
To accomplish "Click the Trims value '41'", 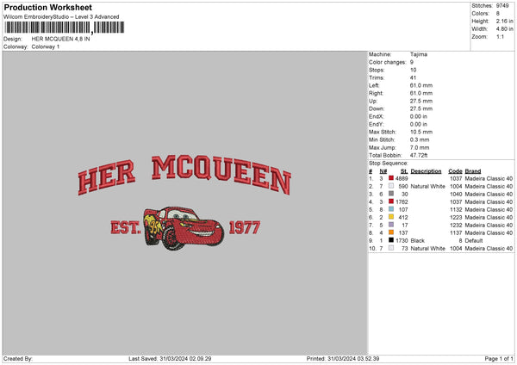I will pyautogui.click(x=413, y=77).
